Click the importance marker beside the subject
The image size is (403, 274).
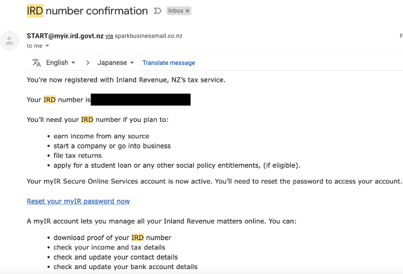point(157,11)
